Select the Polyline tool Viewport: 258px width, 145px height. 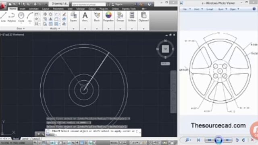click(12, 17)
